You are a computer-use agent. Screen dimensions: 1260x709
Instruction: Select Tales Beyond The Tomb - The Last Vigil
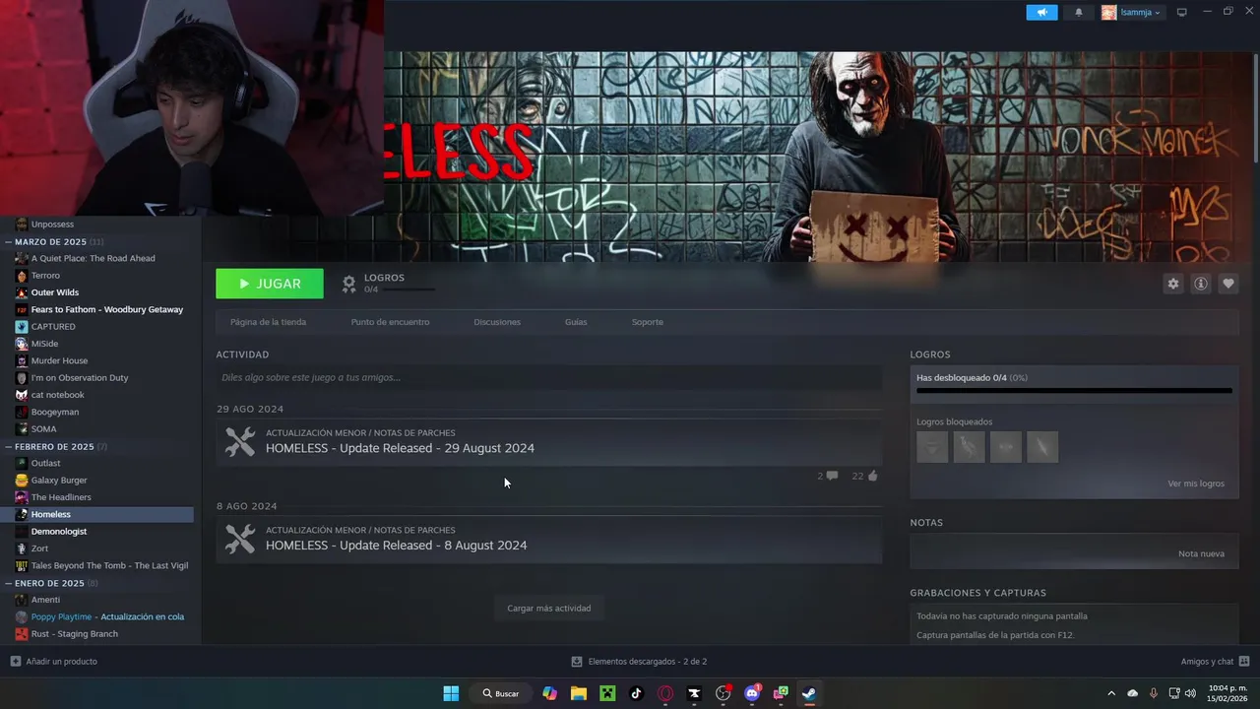(109, 565)
